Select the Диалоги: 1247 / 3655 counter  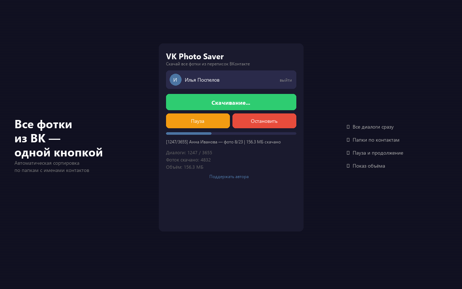(189, 153)
